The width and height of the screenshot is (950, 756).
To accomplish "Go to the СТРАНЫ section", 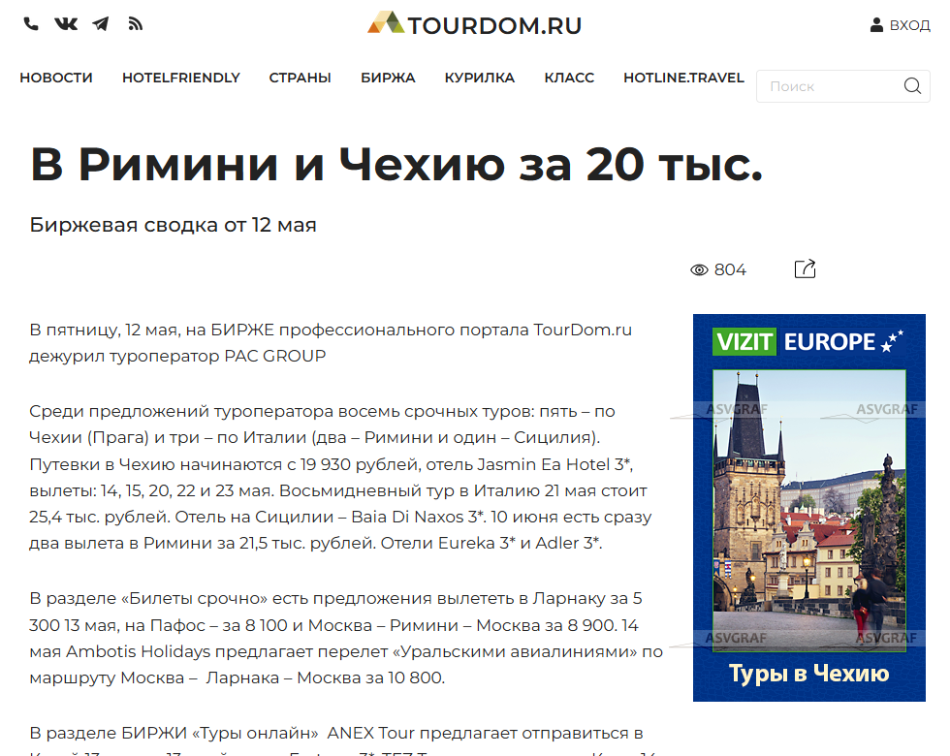I will (300, 79).
